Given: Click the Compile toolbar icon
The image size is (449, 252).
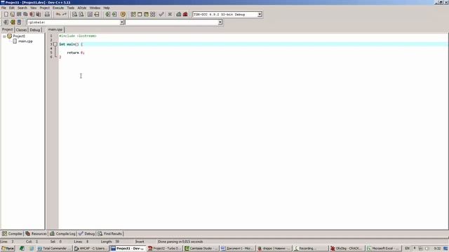Looking at the screenshot, I should tap(133, 14).
